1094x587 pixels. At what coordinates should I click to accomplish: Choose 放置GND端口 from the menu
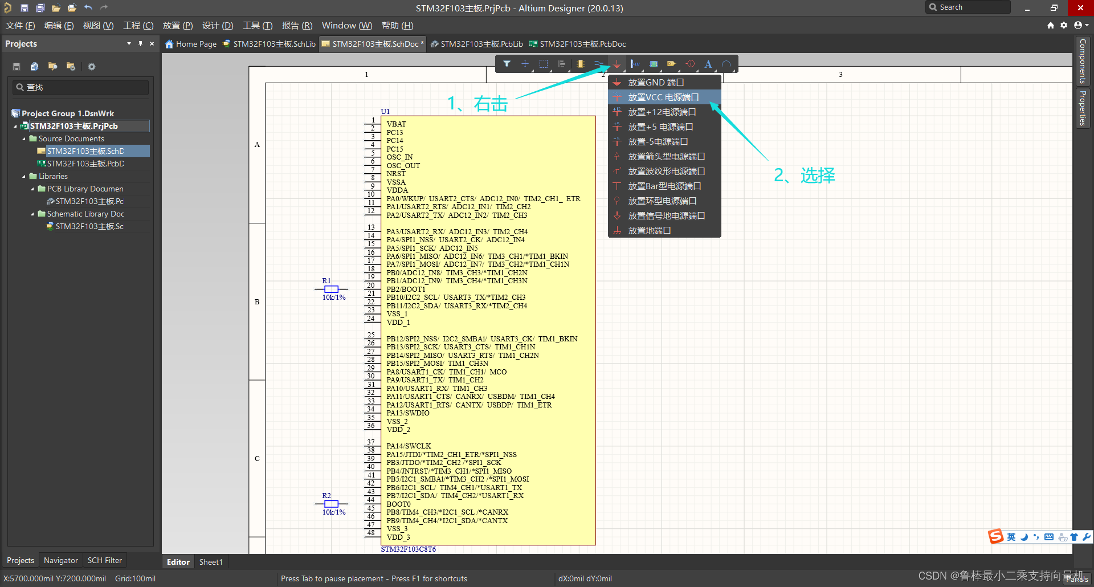coord(655,83)
